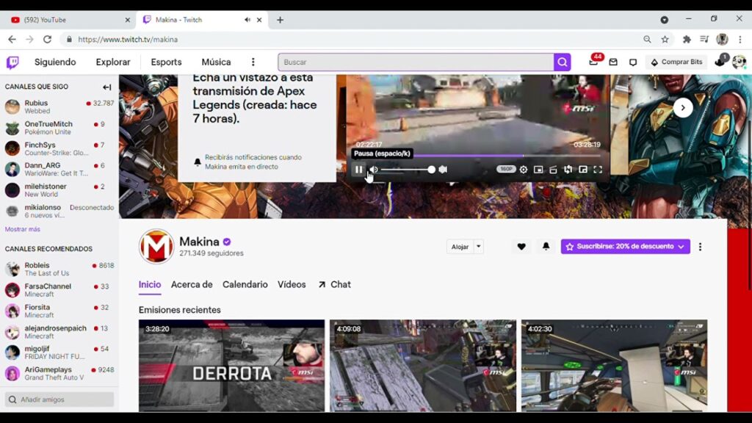Viewport: 752px width, 423px height.
Task: Toggle follow with the heart icon
Action: pyautogui.click(x=521, y=247)
